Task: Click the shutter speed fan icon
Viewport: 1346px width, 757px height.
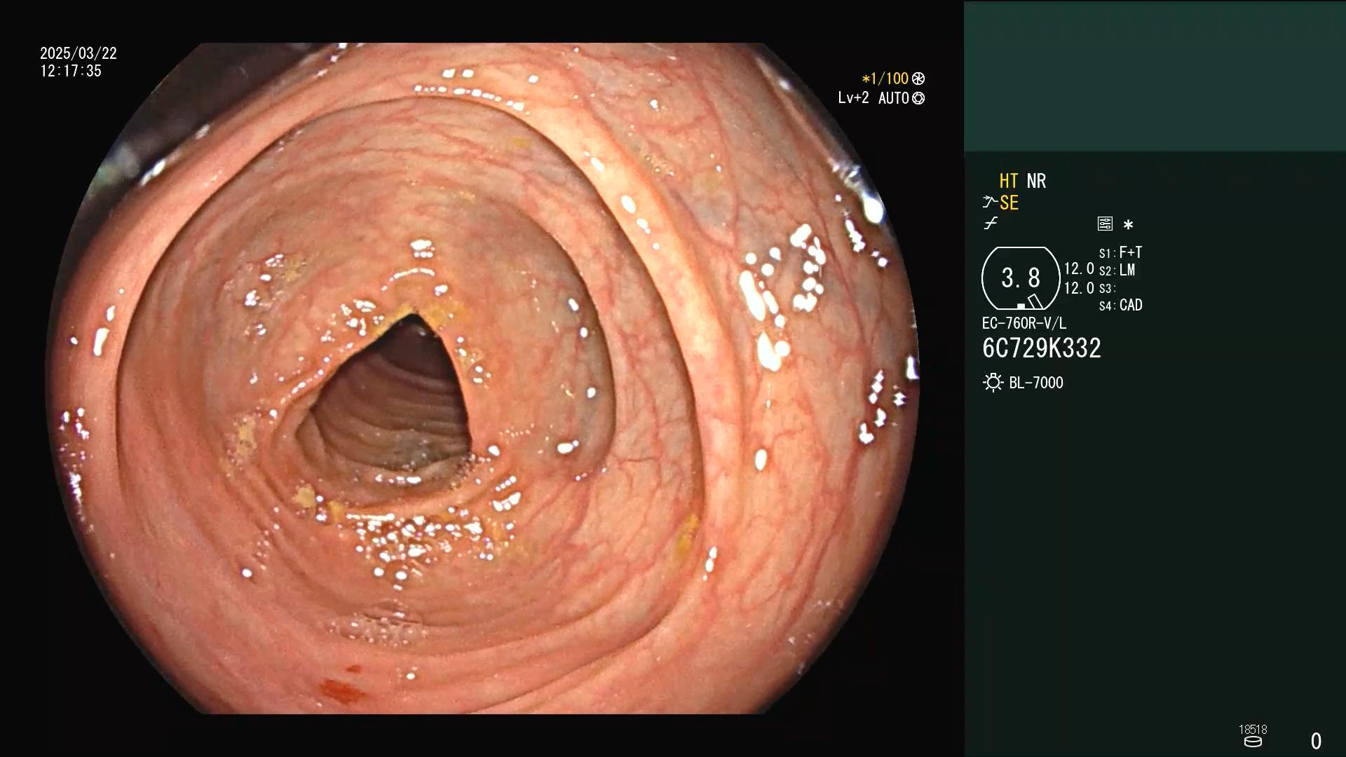Action: tap(918, 79)
